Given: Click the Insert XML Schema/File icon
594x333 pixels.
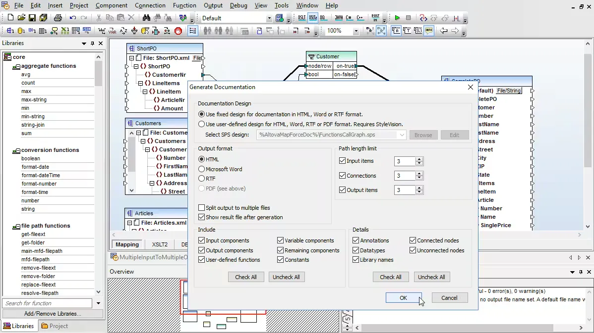Looking at the screenshot, I should [x=10, y=31].
